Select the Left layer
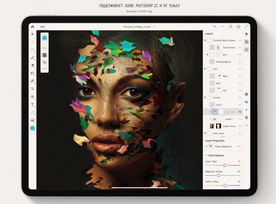Viewport: 276px width, 204px height. [x=223, y=90]
